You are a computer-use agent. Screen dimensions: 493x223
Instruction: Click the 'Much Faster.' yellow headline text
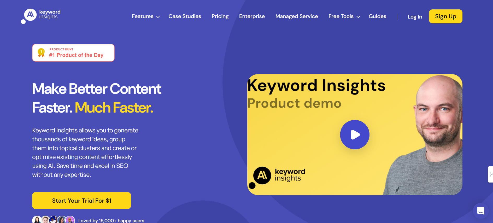point(114,108)
